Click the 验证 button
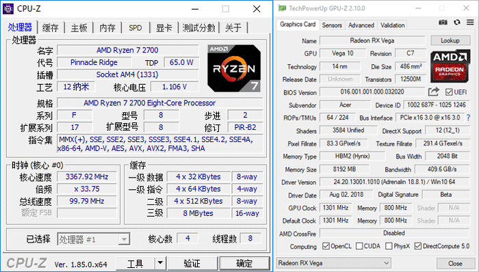479x272 pixels. [x=192, y=263]
